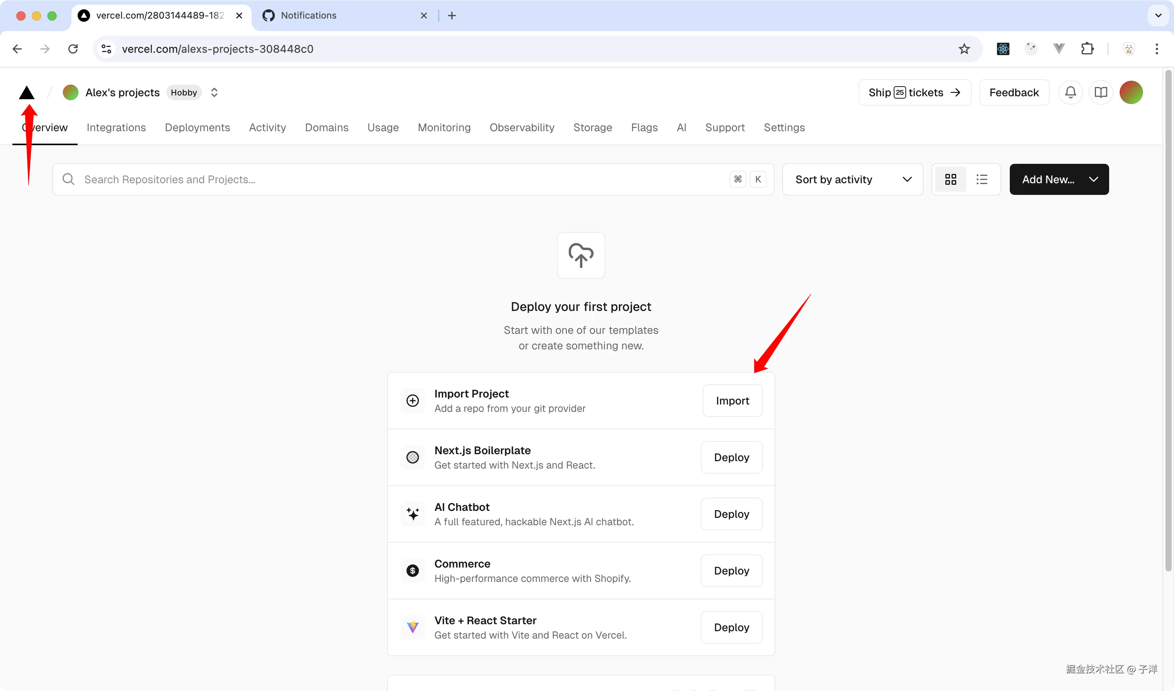
Task: Open the docs book icon
Action: (1100, 92)
